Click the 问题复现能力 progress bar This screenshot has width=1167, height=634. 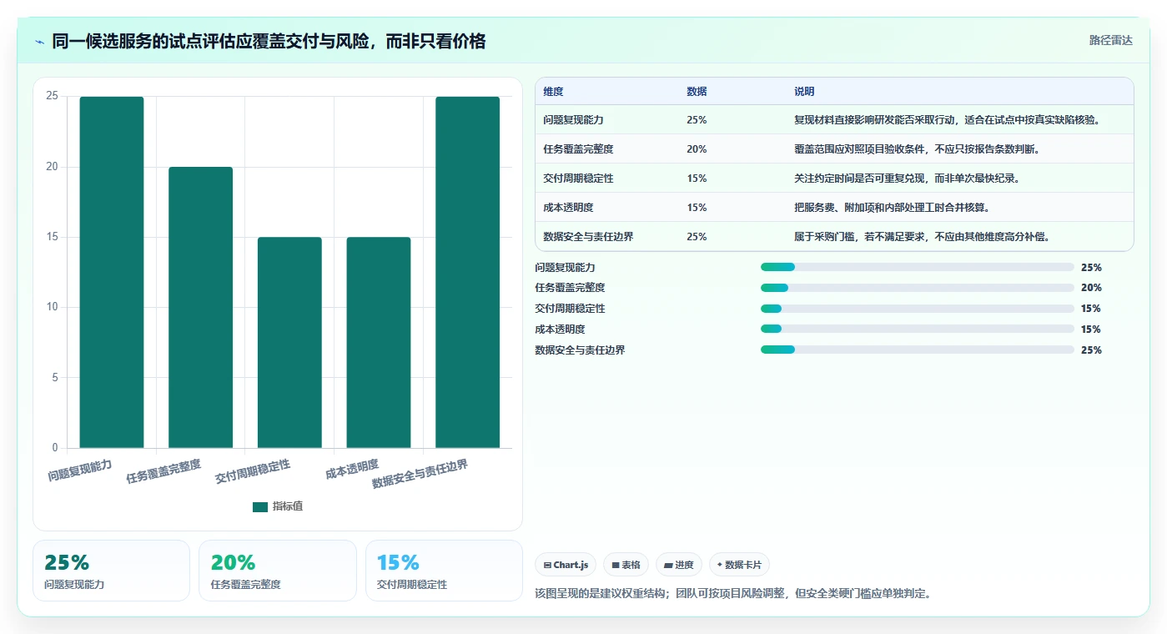tap(918, 267)
